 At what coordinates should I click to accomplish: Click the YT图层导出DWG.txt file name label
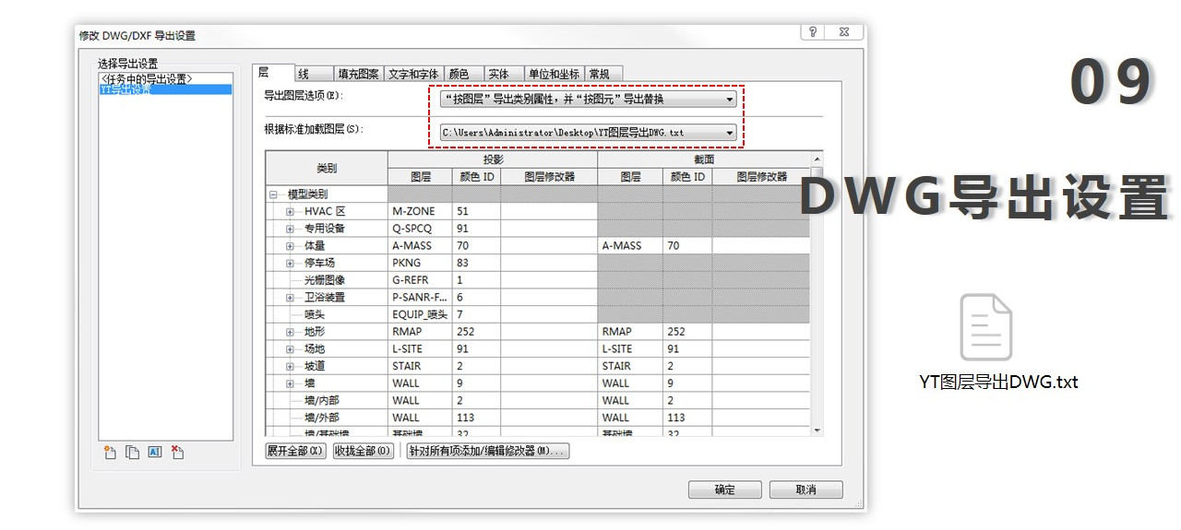(998, 382)
